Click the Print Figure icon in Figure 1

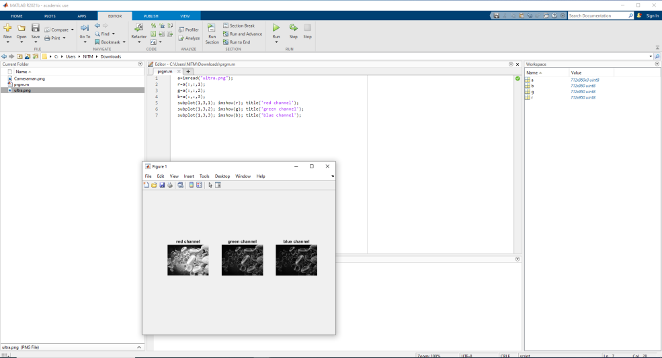(170, 185)
